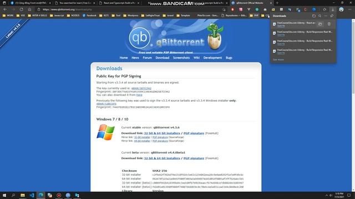Image resolution: width=355 pixels, height=199 pixels.
Task: Click the red extension icon in toolbar
Action: tap(232, 9)
